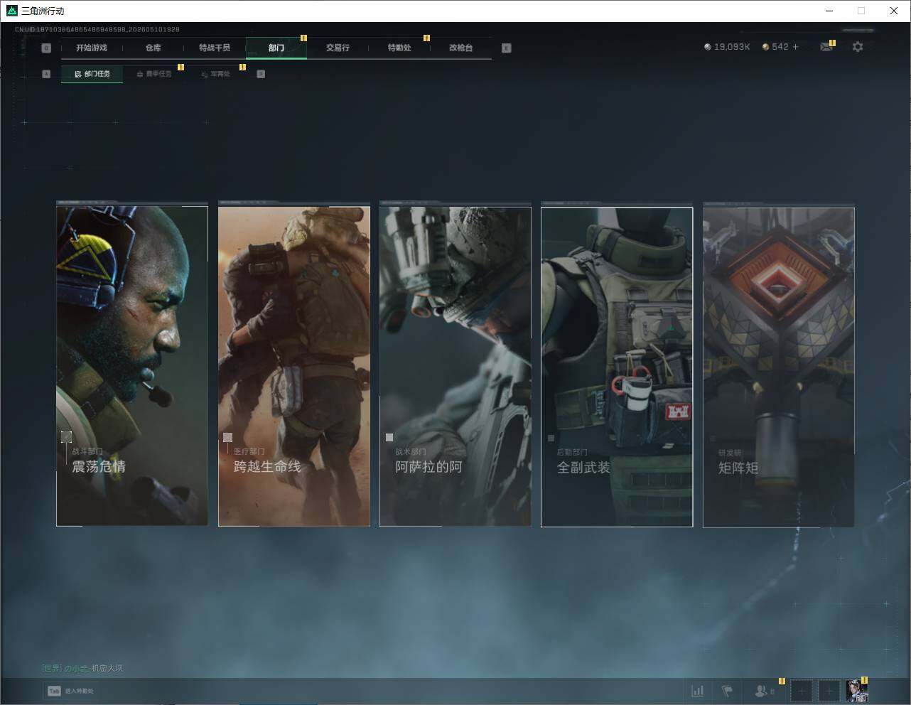Click the second empty squad slot plus
Screen dimensions: 911x705
click(x=829, y=691)
